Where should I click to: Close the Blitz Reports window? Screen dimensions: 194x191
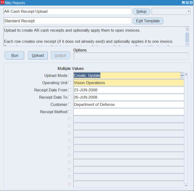coord(191,3)
